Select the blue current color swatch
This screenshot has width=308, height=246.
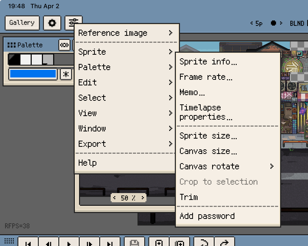(x=33, y=74)
